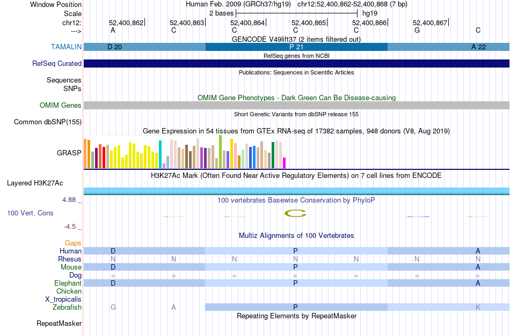This screenshot has width=510, height=336.
Task: Click the D residue in Elephant row
Action: [x=113, y=283]
